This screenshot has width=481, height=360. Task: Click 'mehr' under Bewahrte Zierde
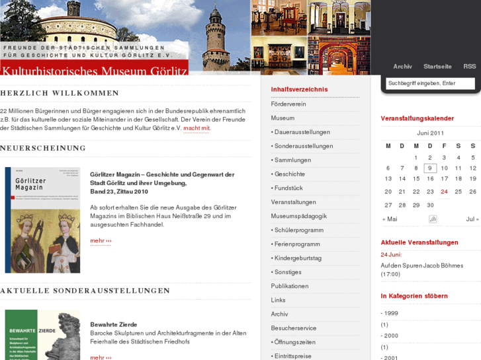click(x=101, y=357)
